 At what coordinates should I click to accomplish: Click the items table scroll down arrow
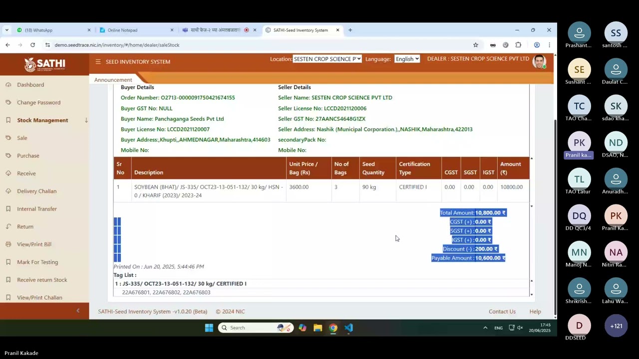pos(531,206)
